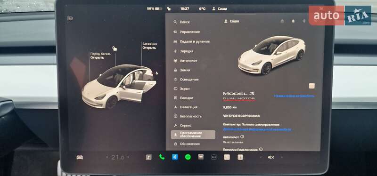This screenshot has height=176, width=377.
Task: Lower volume with left arrow near speaker
Action: pyautogui.click(x=261, y=157)
